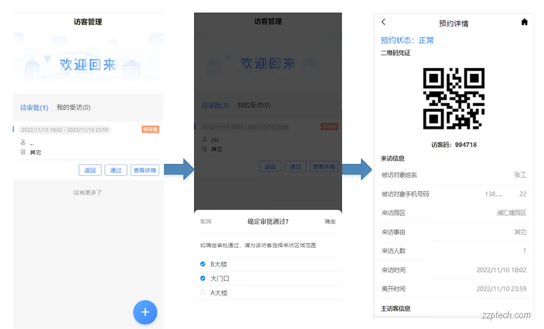Uncheck the 大门口 area option
Viewport: 544px width, 329px height.
(202, 278)
